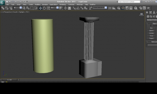157x94 pixels.
Task: Click the Box primitive button
Action: tap(152, 28)
